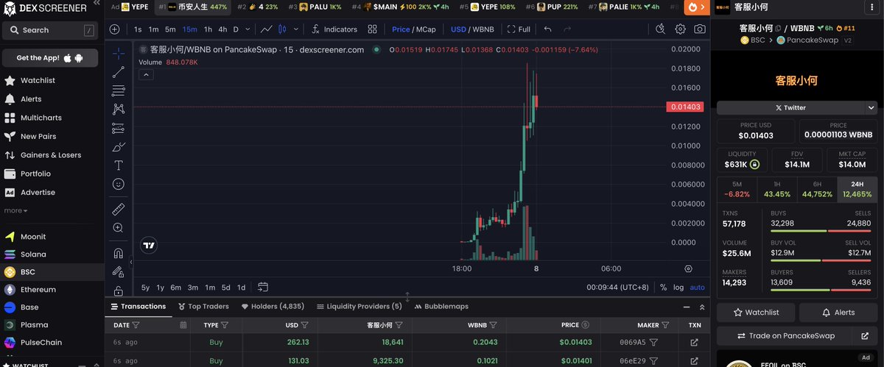The width and height of the screenshot is (884, 367).
Task: Take a chart snapshot with camera
Action: [699, 29]
